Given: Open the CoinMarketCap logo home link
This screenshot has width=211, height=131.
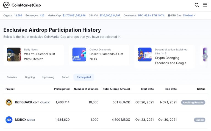Looking at the screenshot, I should coord(22,5).
